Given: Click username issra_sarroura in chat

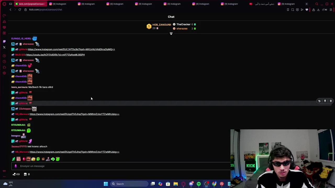Looking at the screenshot, I should click(x=19, y=87).
